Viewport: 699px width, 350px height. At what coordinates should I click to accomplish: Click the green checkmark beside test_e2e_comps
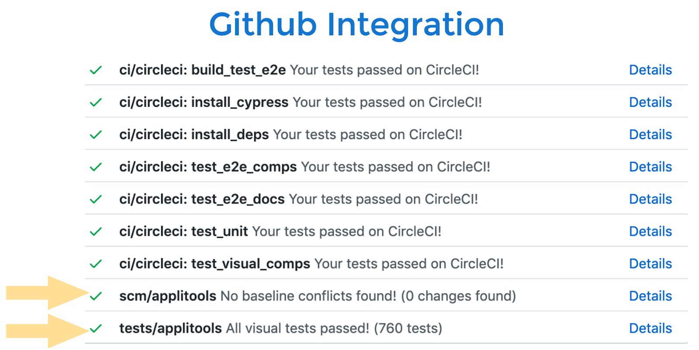[96, 167]
